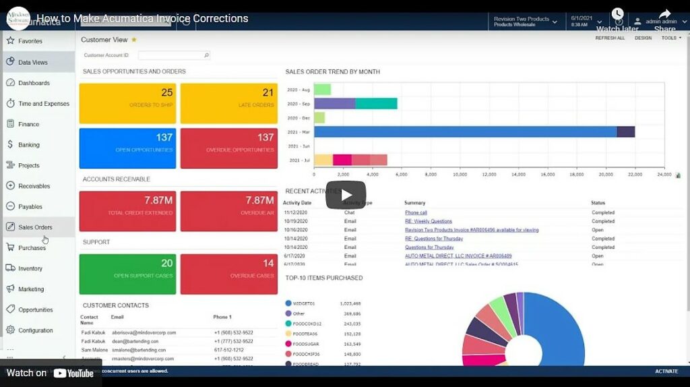Click the Favorites star icon in sidebar

click(11, 40)
